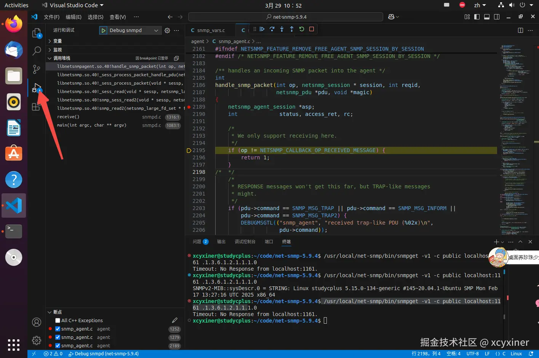This screenshot has width=539, height=358.
Task: Click the Step Into debug icon
Action: pyautogui.click(x=282, y=29)
